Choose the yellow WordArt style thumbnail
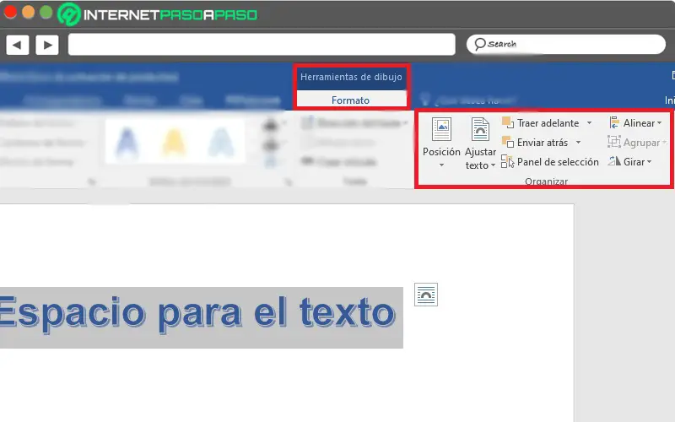The height and width of the screenshot is (422, 675). pos(174,141)
